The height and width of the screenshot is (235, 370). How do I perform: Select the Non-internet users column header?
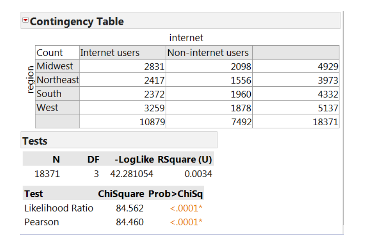[x=209, y=52]
